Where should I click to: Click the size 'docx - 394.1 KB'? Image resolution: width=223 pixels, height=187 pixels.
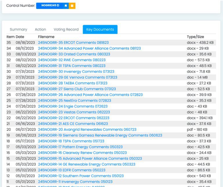point(200,118)
